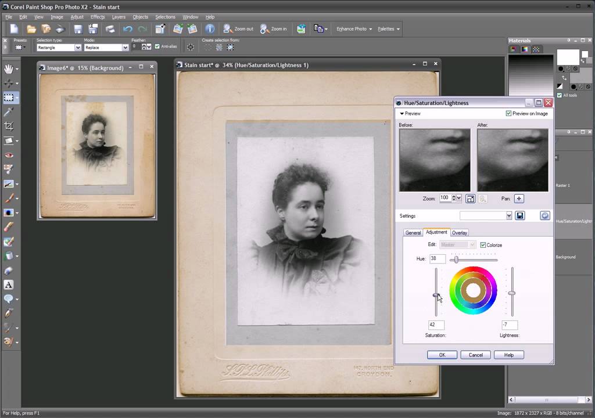This screenshot has height=418, width=595.
Task: Select the Move tool in left toolbar
Action: 9,82
